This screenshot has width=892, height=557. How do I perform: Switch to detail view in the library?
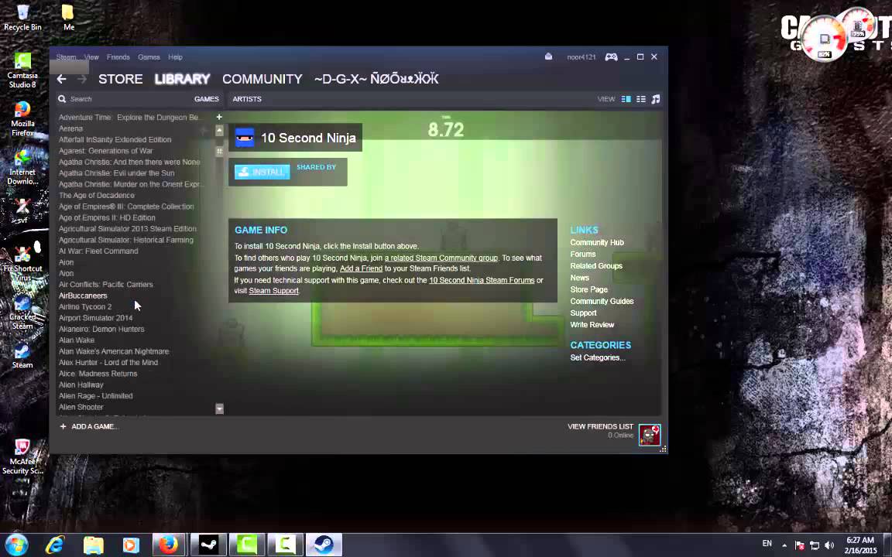pyautogui.click(x=626, y=98)
